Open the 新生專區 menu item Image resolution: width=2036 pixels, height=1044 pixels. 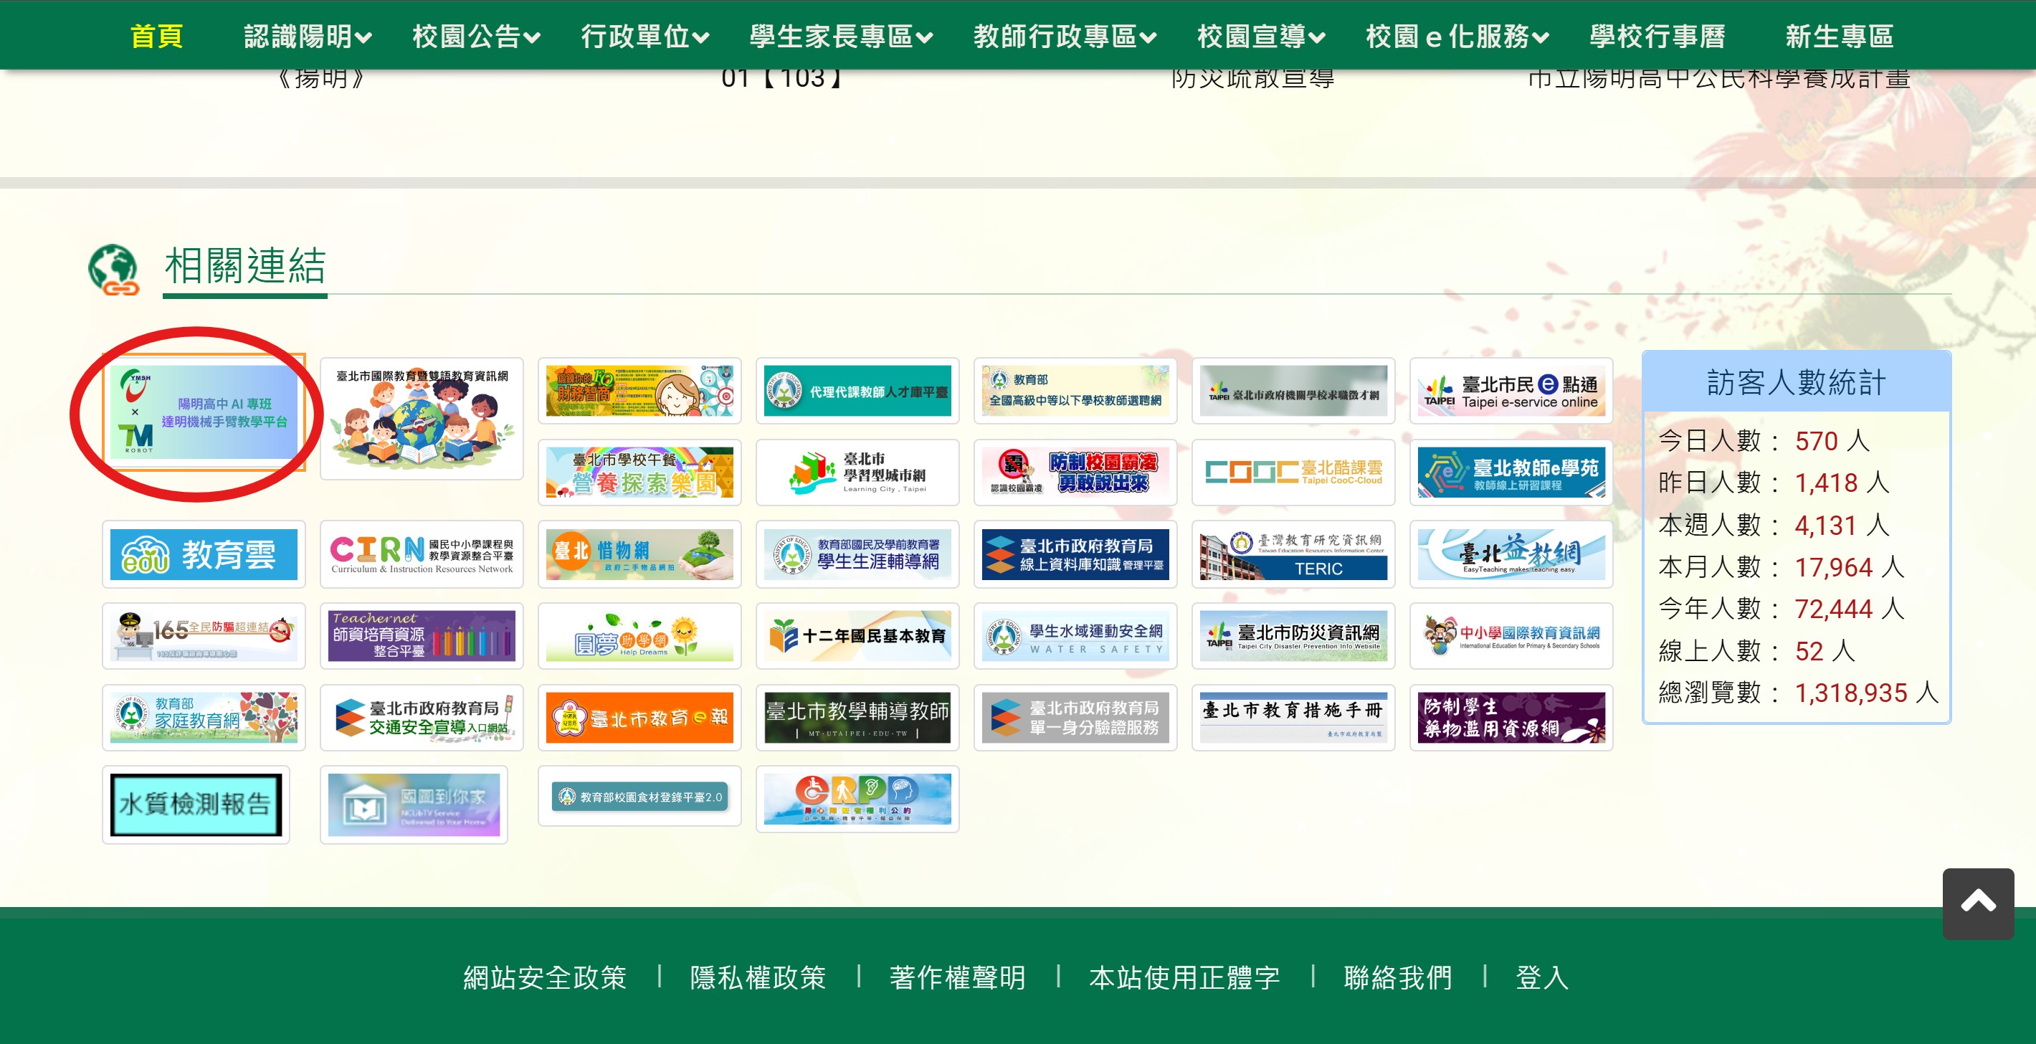pyautogui.click(x=1838, y=37)
